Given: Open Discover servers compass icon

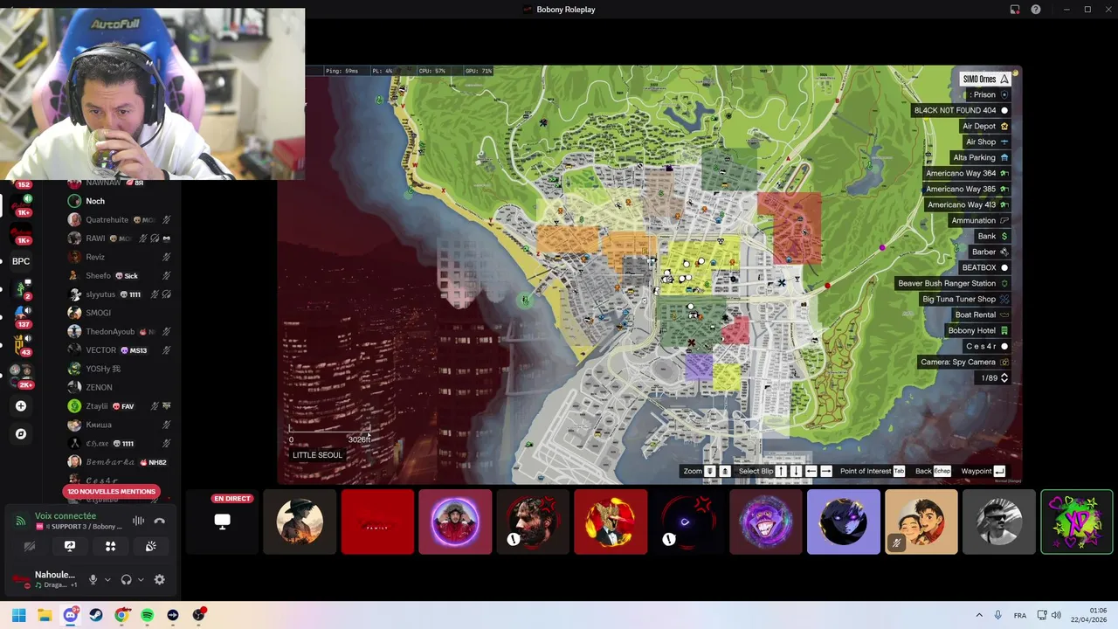Looking at the screenshot, I should coord(21,433).
